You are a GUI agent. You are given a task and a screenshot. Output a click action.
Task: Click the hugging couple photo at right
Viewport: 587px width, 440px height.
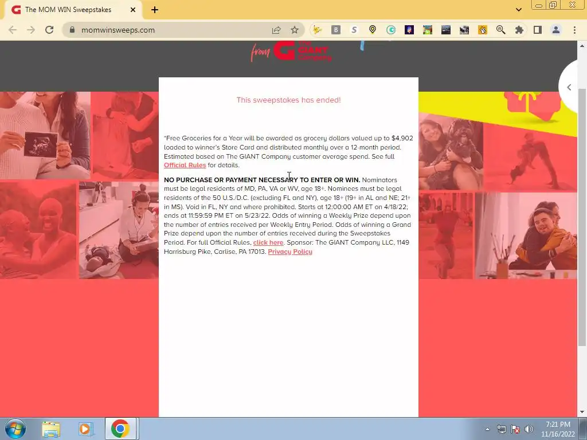coord(526,235)
